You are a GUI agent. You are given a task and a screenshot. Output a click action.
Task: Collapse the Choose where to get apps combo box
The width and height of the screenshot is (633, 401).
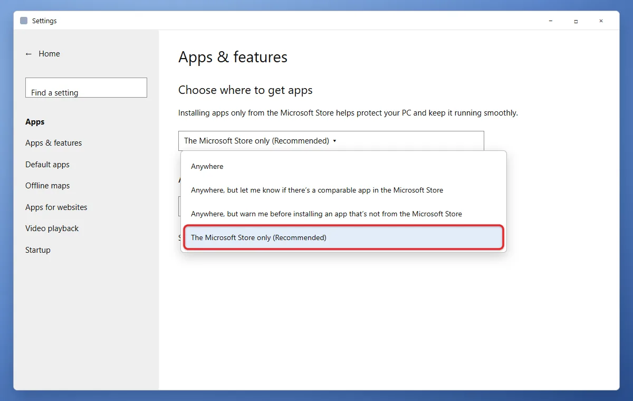331,141
